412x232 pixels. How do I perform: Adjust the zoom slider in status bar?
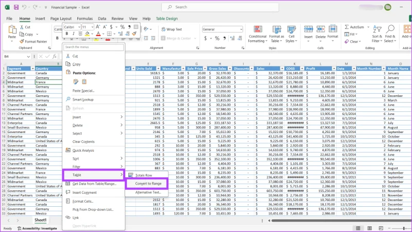tap(404, 228)
